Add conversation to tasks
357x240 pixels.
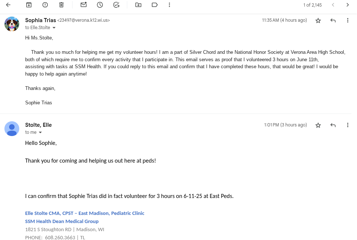116,5
